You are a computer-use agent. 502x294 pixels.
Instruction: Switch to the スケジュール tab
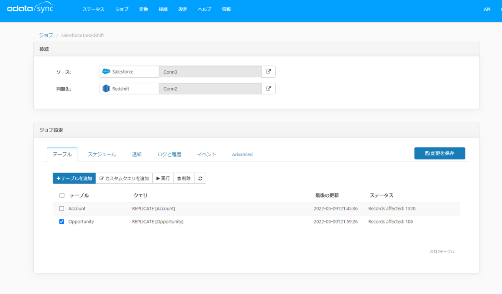[x=102, y=154]
